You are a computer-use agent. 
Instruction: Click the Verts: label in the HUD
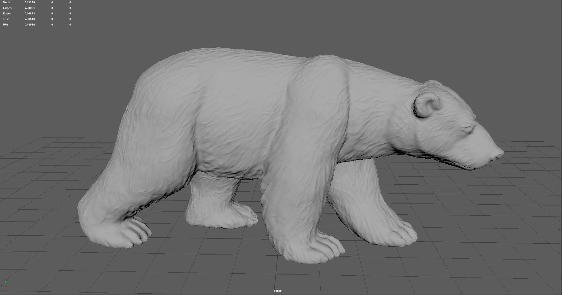pyautogui.click(x=7, y=2)
